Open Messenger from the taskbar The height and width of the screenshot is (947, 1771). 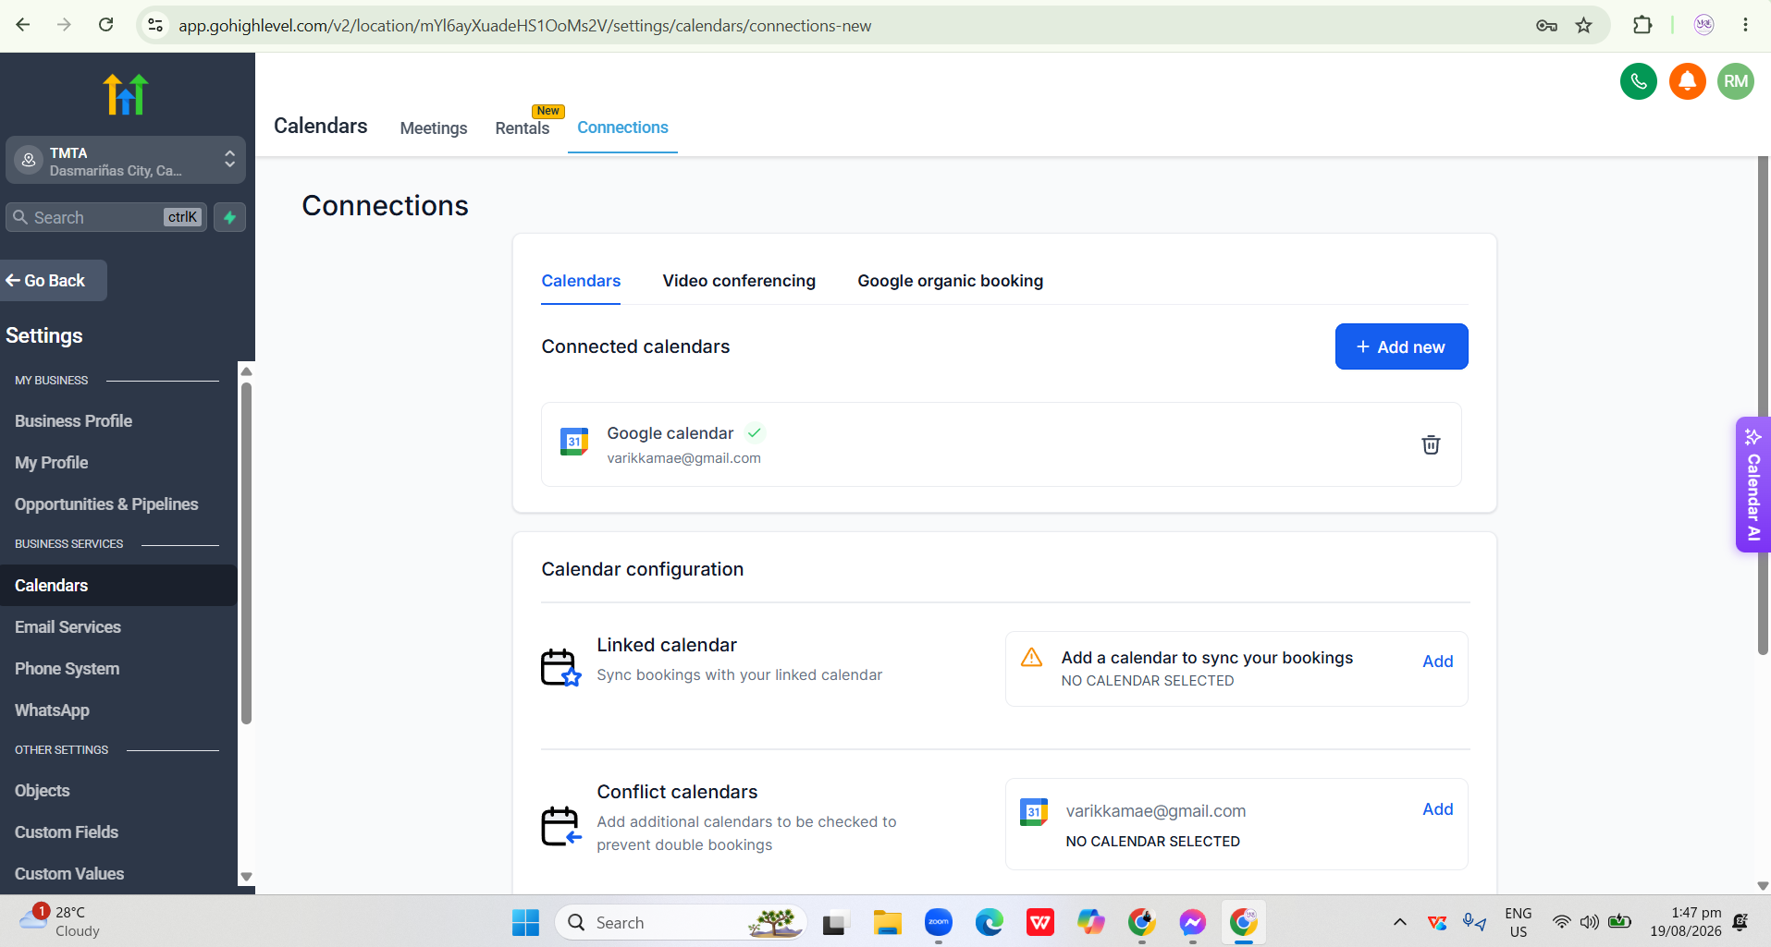coord(1193,922)
